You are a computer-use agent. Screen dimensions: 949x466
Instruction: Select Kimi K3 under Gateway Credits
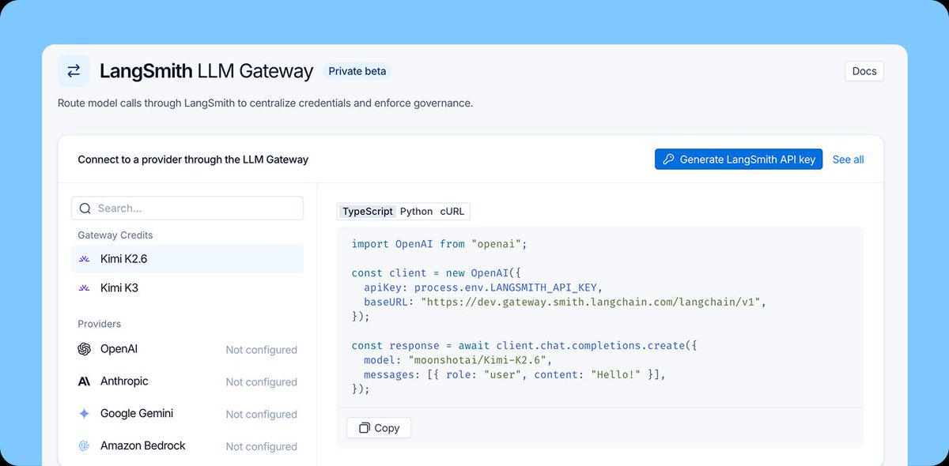coord(187,288)
